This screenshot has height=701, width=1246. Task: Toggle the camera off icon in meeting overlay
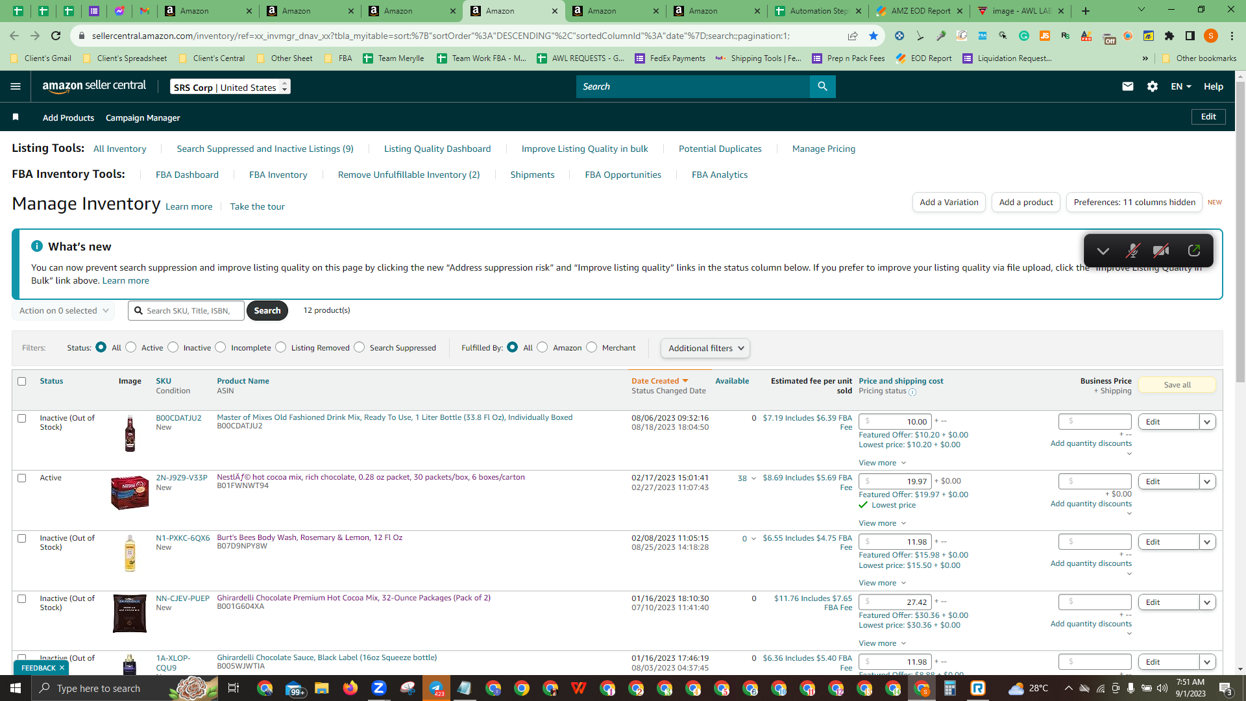(1162, 251)
